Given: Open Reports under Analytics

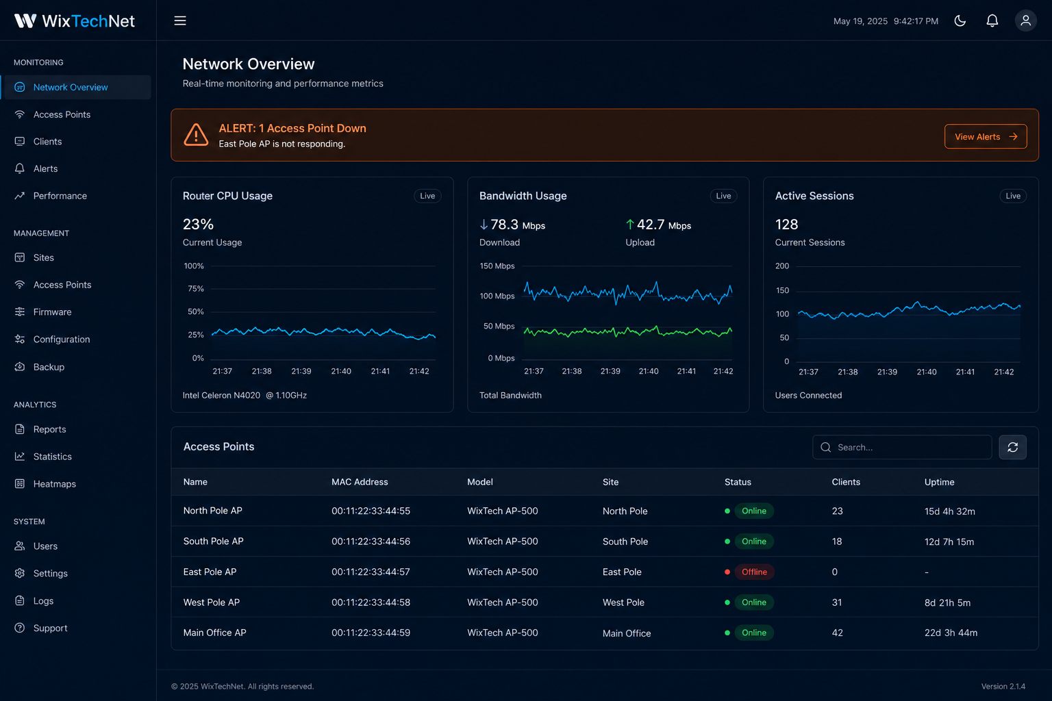Looking at the screenshot, I should tap(49, 429).
